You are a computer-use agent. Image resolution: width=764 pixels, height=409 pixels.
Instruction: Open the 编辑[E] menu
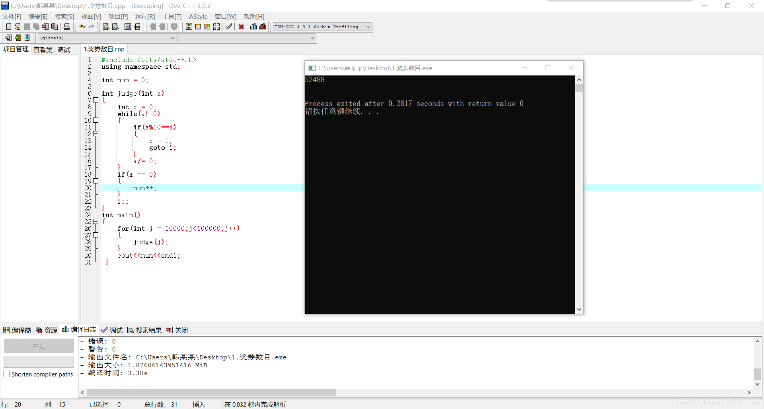(38, 16)
